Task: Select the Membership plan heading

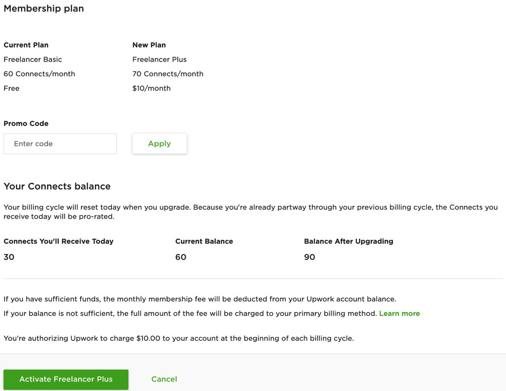Action: click(44, 9)
